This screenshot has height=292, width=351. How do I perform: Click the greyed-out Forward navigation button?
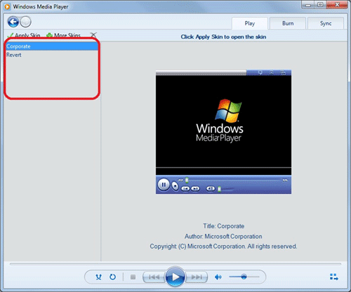[25, 22]
